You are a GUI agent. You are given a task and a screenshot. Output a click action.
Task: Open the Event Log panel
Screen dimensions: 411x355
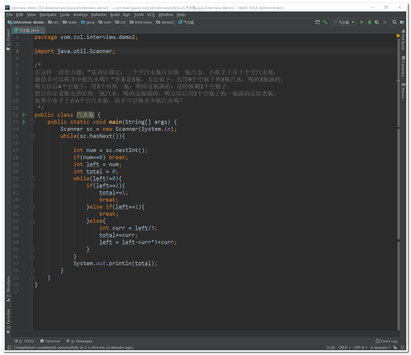(x=386, y=341)
